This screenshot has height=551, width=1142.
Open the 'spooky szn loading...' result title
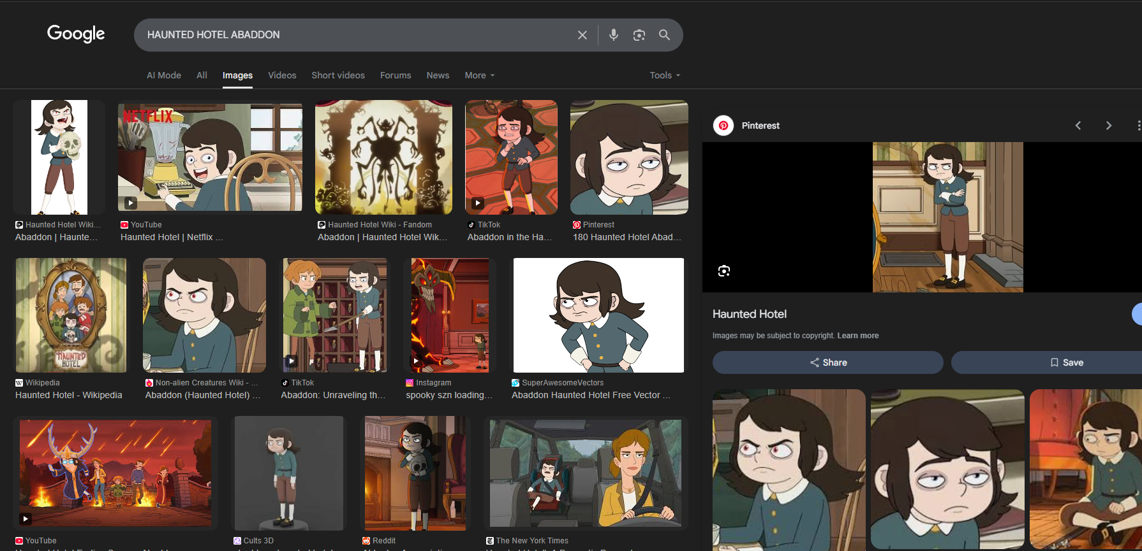(x=449, y=395)
